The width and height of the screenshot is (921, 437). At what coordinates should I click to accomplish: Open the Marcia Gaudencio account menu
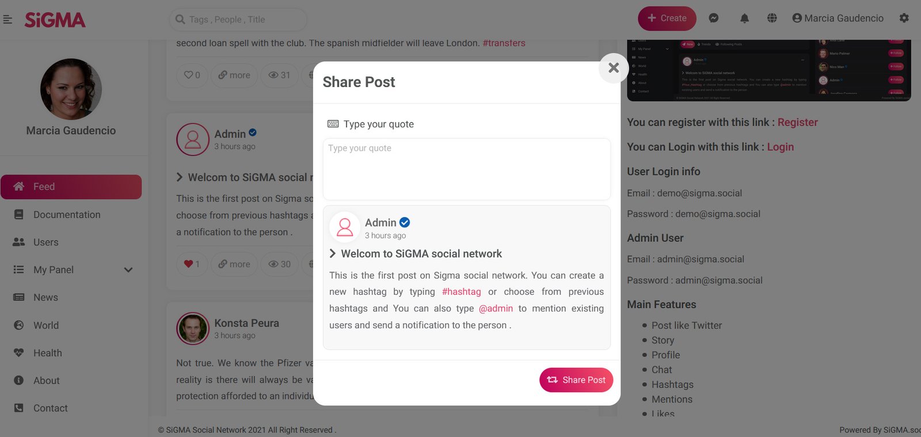[x=838, y=18]
